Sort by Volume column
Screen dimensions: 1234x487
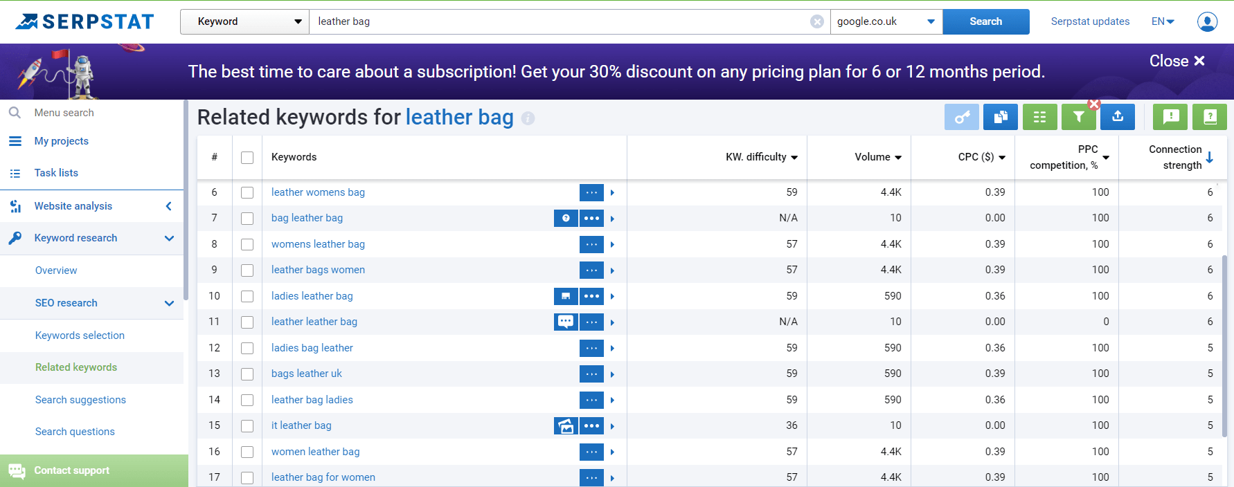coord(878,157)
